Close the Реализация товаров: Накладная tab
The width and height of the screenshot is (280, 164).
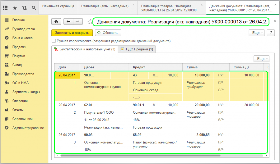tap(202, 5)
